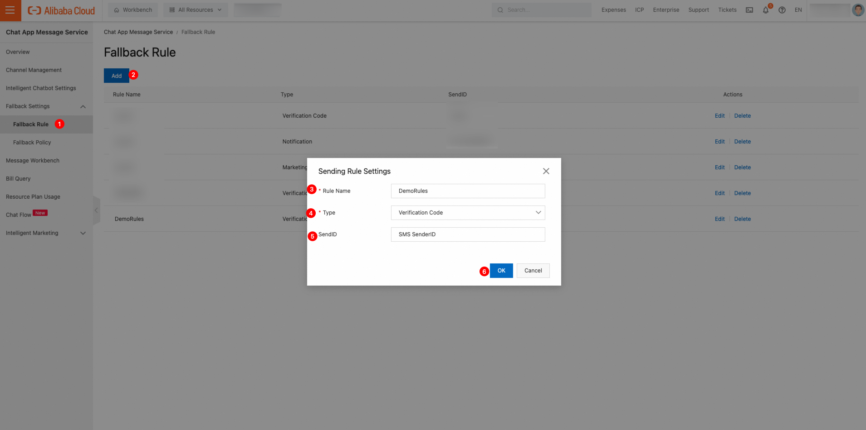Open the hamburger main menu
The height and width of the screenshot is (430, 866).
point(10,10)
